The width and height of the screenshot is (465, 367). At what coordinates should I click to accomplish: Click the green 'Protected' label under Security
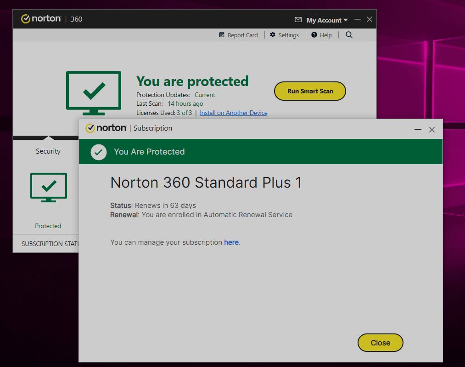(x=48, y=226)
